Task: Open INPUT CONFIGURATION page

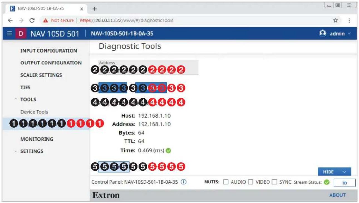Action: tap(49, 51)
